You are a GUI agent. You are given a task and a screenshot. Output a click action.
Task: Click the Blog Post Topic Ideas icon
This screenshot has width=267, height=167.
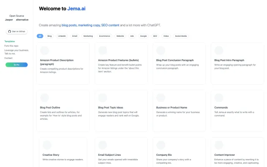coord(103,99)
